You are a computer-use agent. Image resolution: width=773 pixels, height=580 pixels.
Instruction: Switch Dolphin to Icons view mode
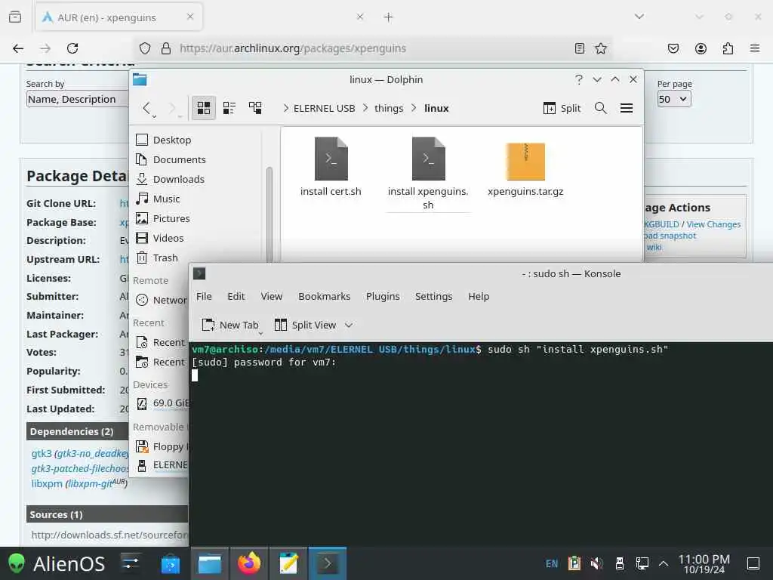(x=204, y=108)
